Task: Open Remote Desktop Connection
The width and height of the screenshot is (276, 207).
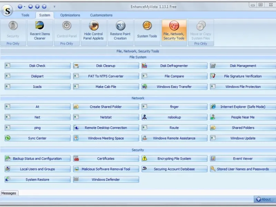Action: tap(106, 128)
